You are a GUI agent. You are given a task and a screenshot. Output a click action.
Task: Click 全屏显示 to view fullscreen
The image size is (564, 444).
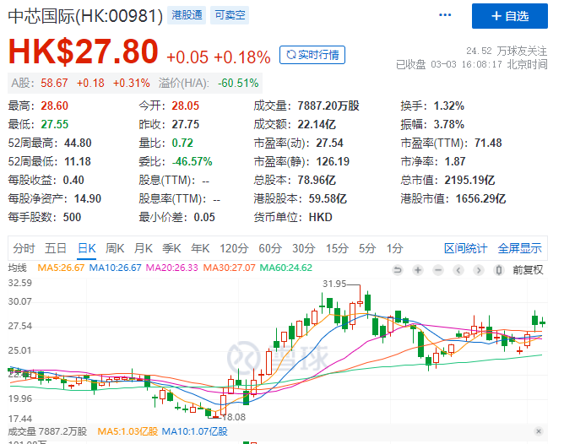point(519,248)
